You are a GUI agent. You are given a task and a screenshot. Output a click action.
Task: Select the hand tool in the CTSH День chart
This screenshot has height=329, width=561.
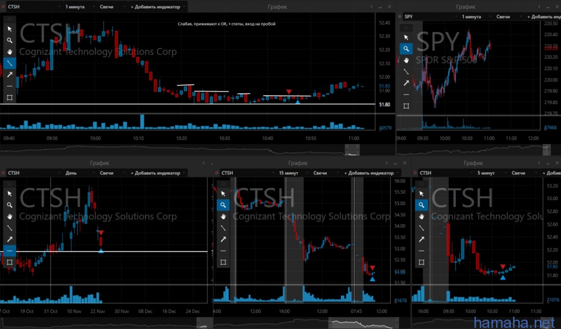coord(10,216)
